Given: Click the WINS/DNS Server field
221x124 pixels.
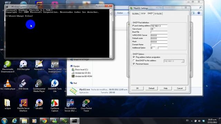Looking at the screenshot, I should 159,35.
